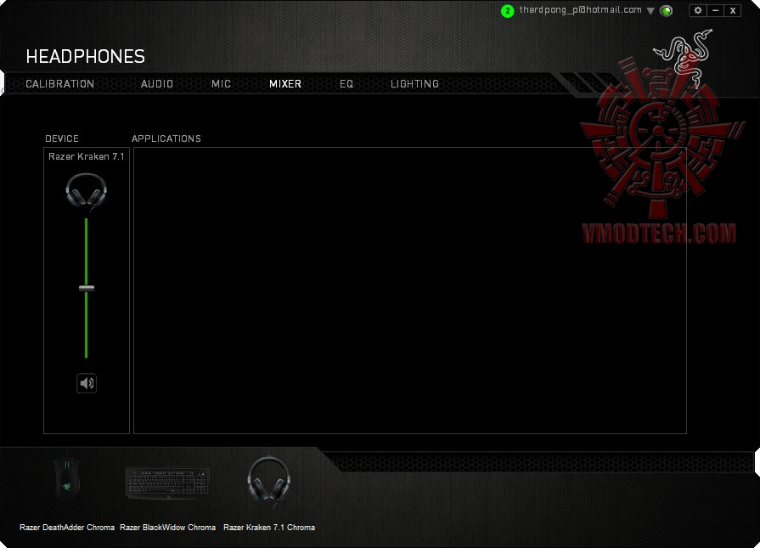This screenshot has width=760, height=548.
Task: Click the Device heading
Action: pyautogui.click(x=61, y=138)
